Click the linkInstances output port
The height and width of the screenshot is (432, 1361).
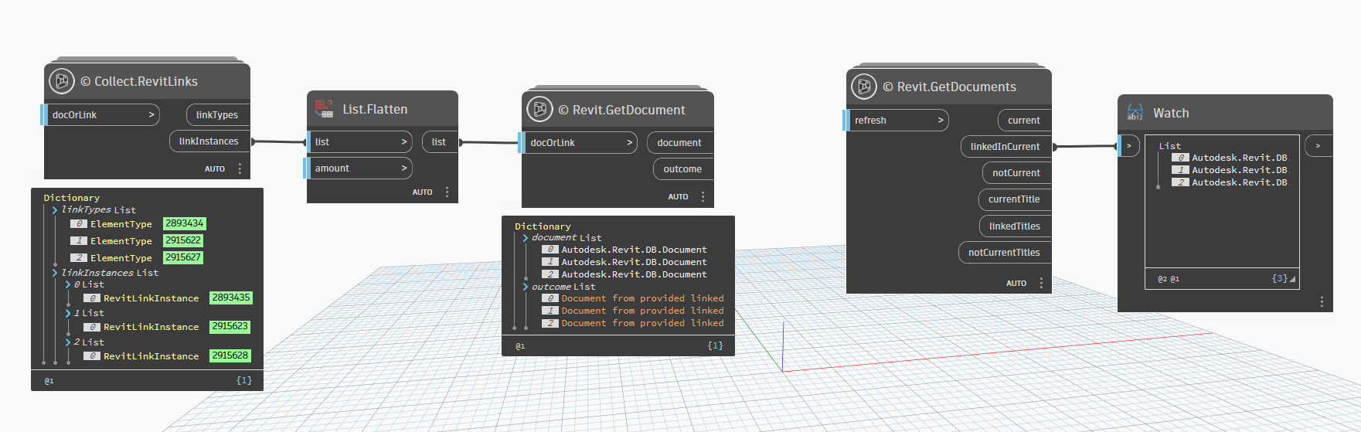(209, 141)
